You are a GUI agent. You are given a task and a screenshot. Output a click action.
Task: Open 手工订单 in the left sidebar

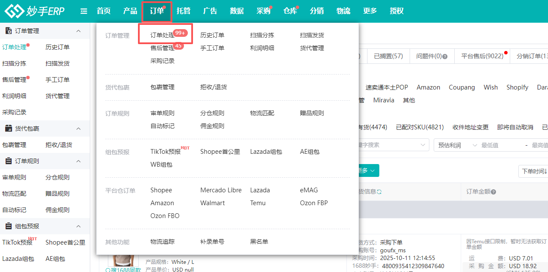58,80
